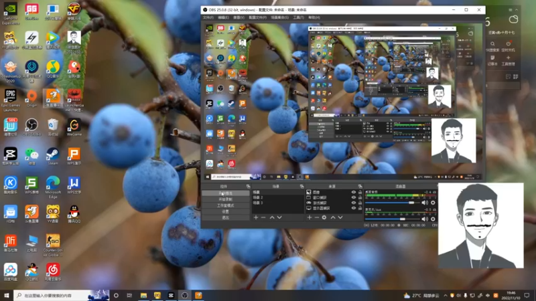
Task: Remove selected scene with minus icon
Action: 263,217
